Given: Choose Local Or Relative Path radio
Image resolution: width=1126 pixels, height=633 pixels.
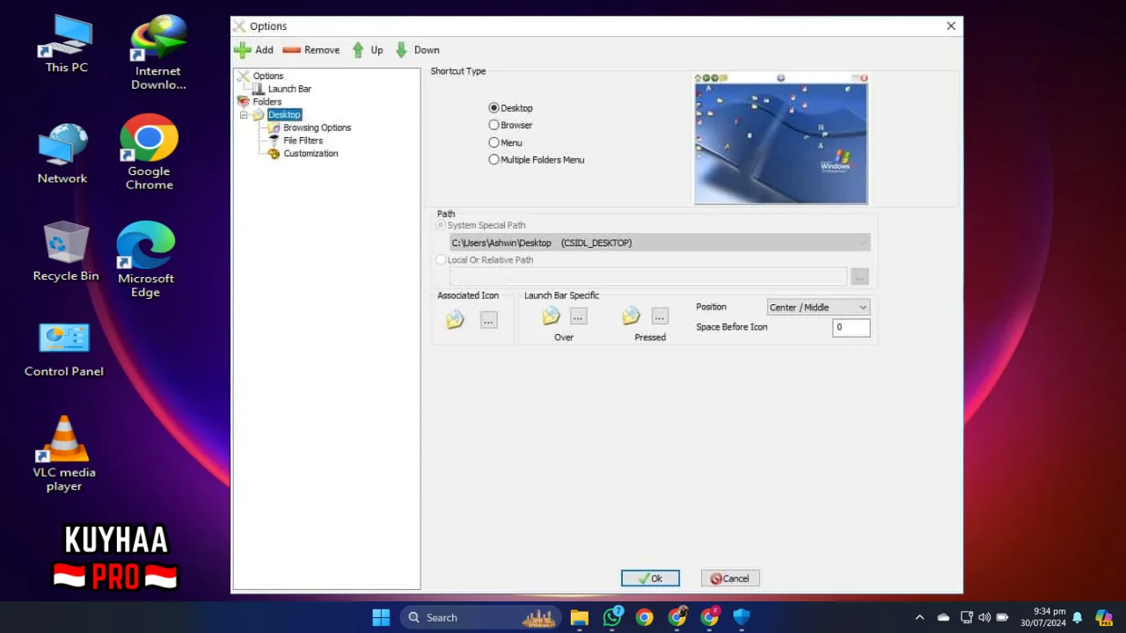Looking at the screenshot, I should pyautogui.click(x=441, y=260).
